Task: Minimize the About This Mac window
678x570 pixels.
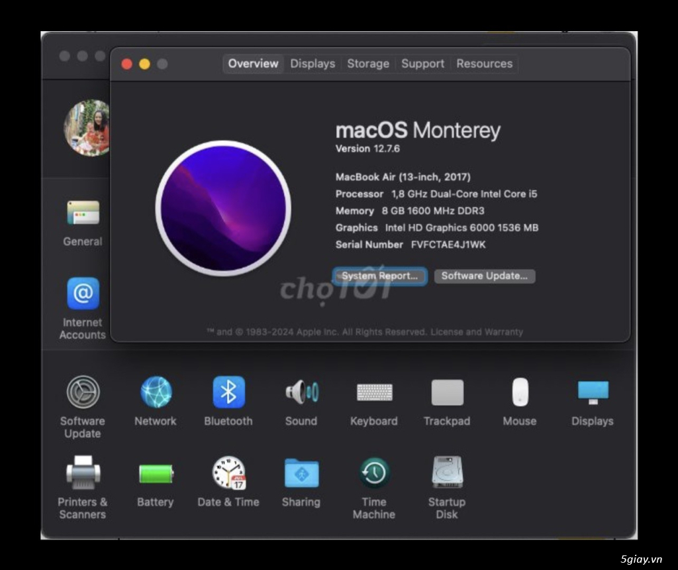Action: coord(144,64)
